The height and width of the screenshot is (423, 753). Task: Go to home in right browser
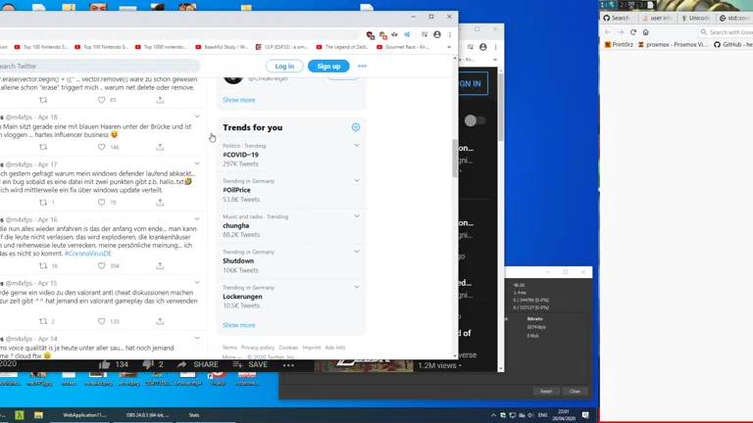point(646,32)
